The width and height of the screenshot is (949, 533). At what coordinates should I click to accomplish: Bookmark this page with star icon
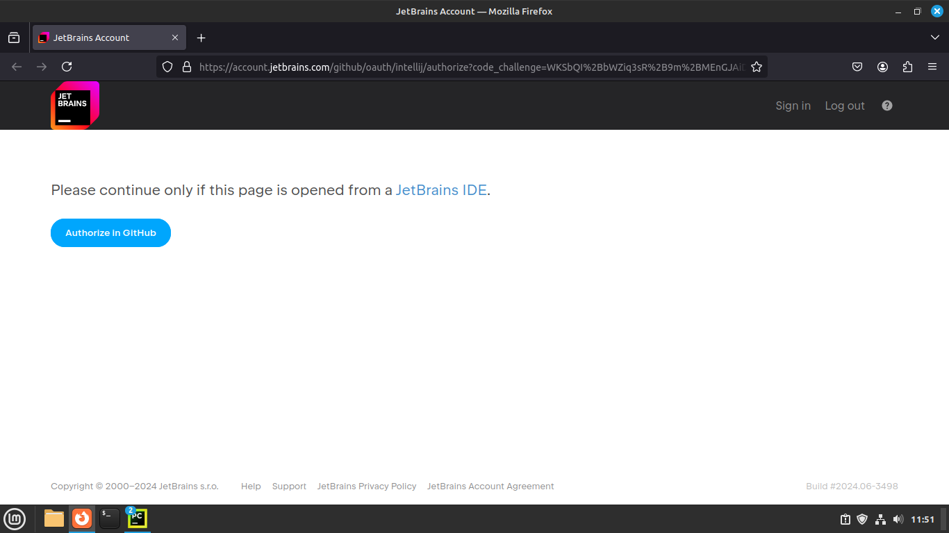[x=757, y=67]
